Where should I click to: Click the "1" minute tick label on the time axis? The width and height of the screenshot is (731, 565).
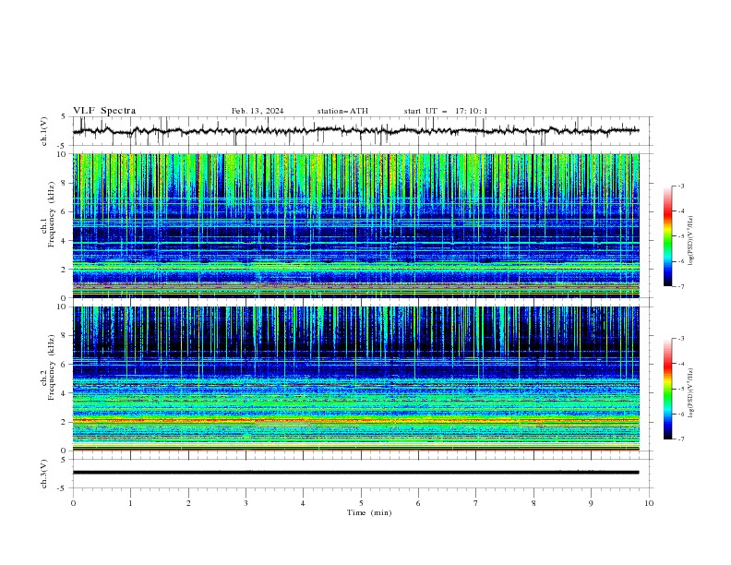(x=130, y=503)
